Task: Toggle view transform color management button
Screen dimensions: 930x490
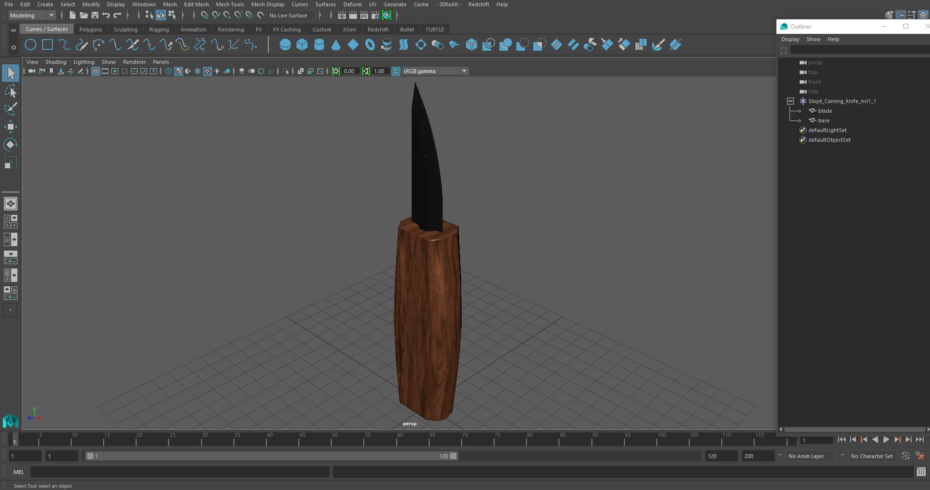Action: coord(396,71)
